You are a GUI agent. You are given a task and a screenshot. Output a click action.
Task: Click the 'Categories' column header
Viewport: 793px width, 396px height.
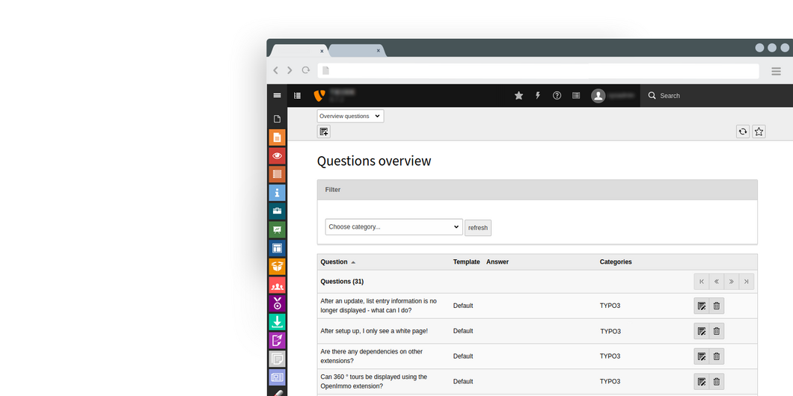tap(616, 262)
